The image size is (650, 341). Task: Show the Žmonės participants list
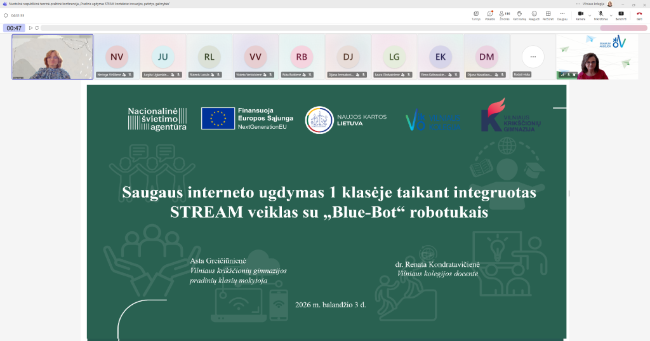point(505,15)
